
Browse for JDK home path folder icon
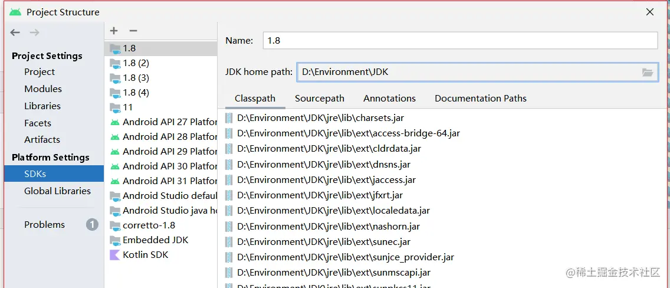click(648, 72)
